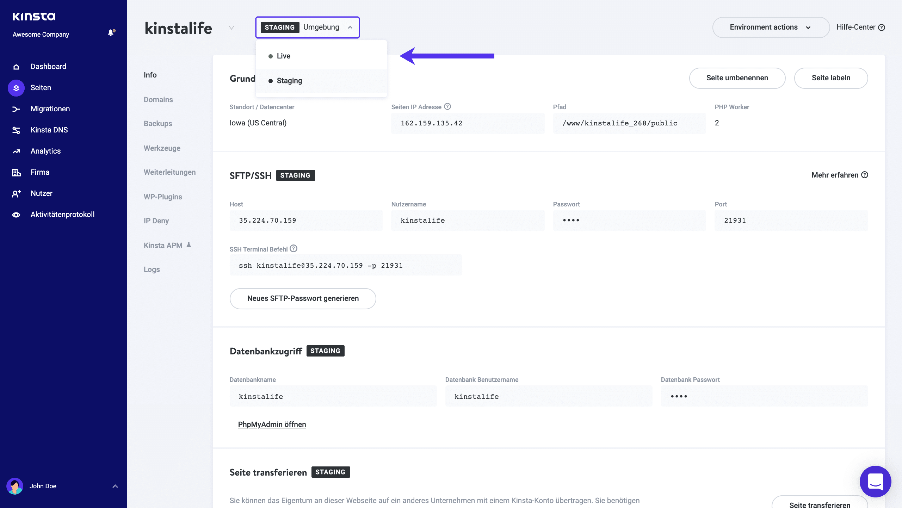The width and height of the screenshot is (902, 508).
Task: Navigate to Backups section
Action: (159, 123)
